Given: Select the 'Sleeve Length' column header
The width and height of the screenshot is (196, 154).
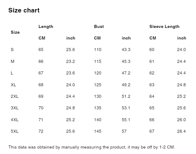Looking at the screenshot, I should coord(164,26).
